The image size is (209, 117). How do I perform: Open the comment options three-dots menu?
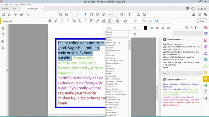coord(200,28)
